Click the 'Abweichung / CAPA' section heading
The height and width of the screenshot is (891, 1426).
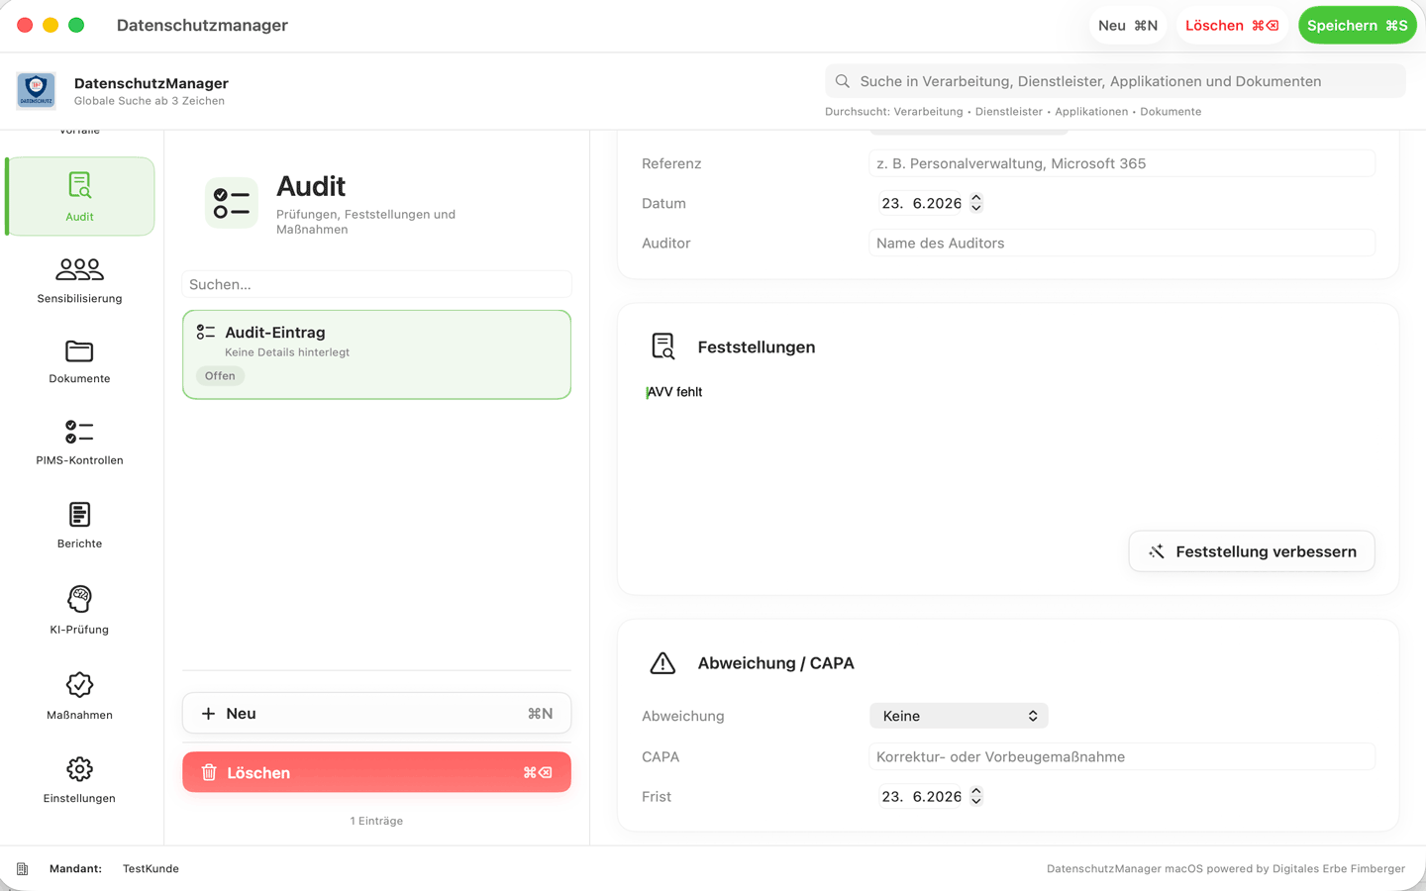[775, 663]
